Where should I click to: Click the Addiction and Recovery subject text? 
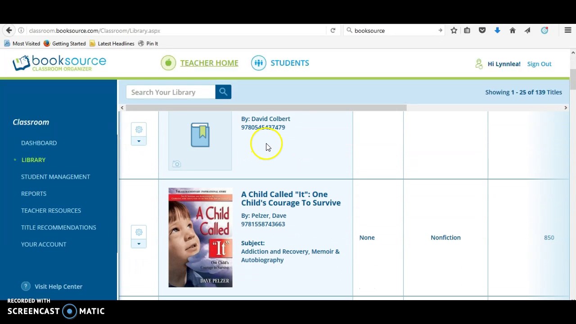point(290,256)
